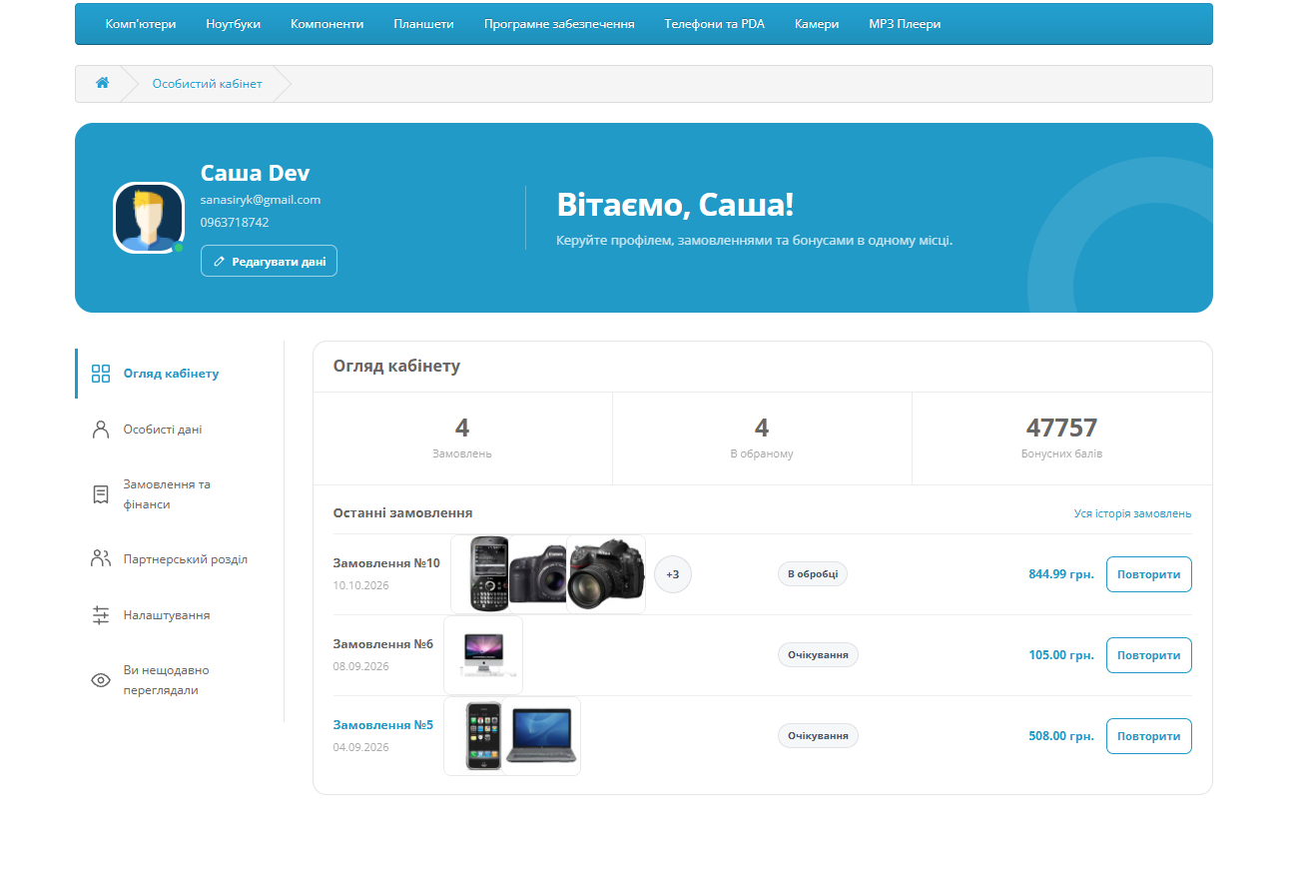
Task: Click the +3 more items badge
Action: tap(673, 574)
